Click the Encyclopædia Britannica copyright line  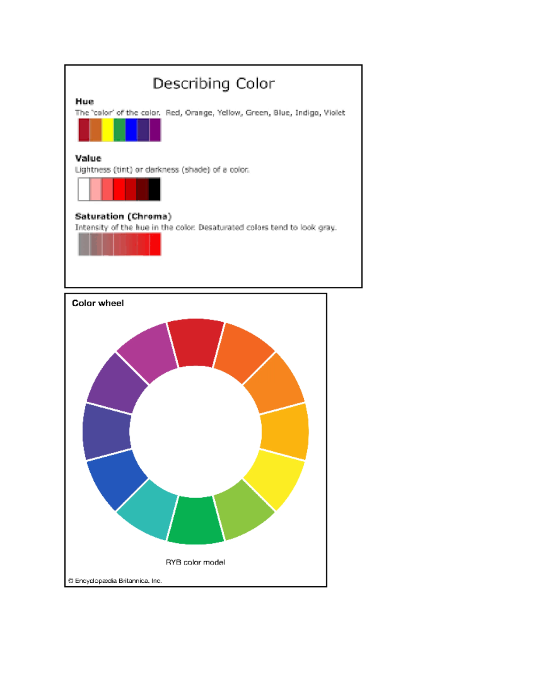pos(115,581)
